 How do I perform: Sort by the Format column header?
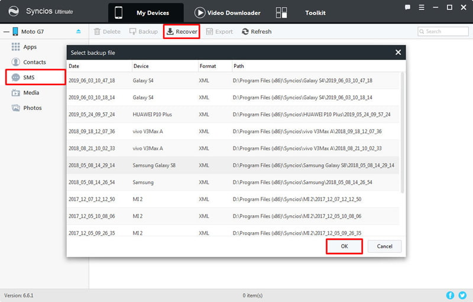click(208, 66)
